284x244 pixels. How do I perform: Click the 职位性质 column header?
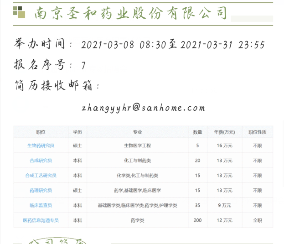pyautogui.click(x=258, y=132)
